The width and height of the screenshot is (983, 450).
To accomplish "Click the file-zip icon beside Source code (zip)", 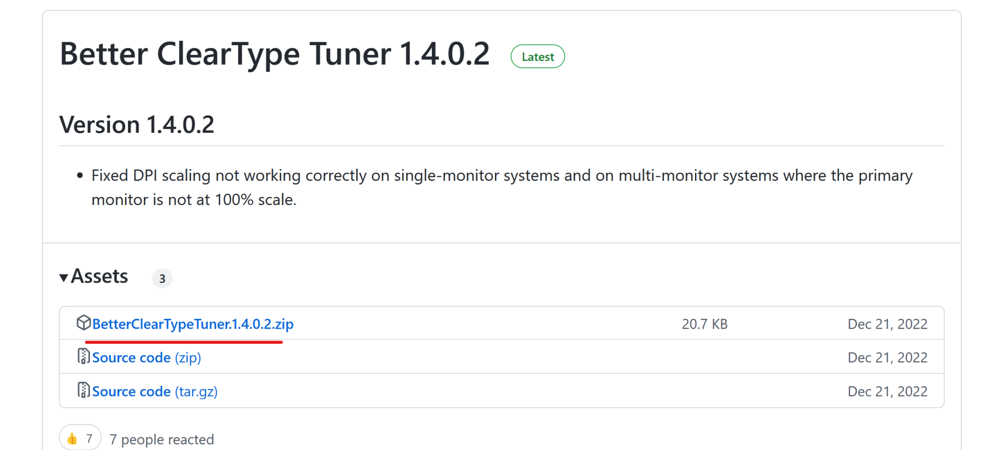I will click(x=84, y=356).
